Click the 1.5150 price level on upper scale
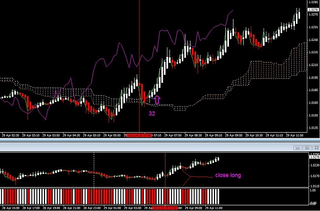The width and height of the screenshot is (320, 211). [x=312, y=115]
